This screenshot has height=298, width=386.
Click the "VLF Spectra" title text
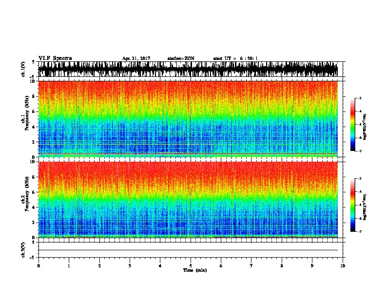coord(55,58)
